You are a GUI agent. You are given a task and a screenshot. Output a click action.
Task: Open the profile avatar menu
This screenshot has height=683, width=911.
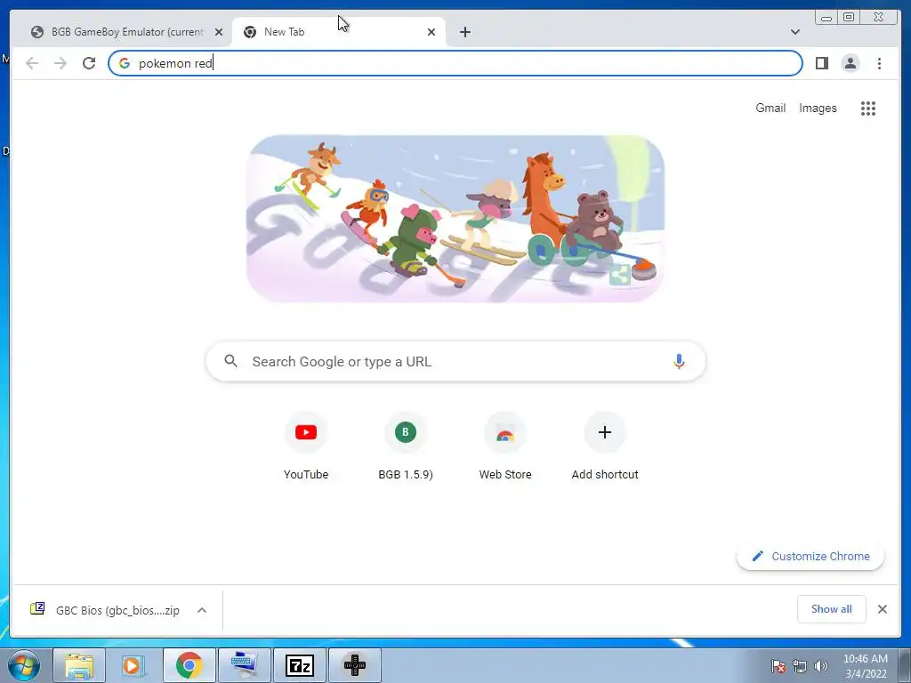[x=850, y=63]
